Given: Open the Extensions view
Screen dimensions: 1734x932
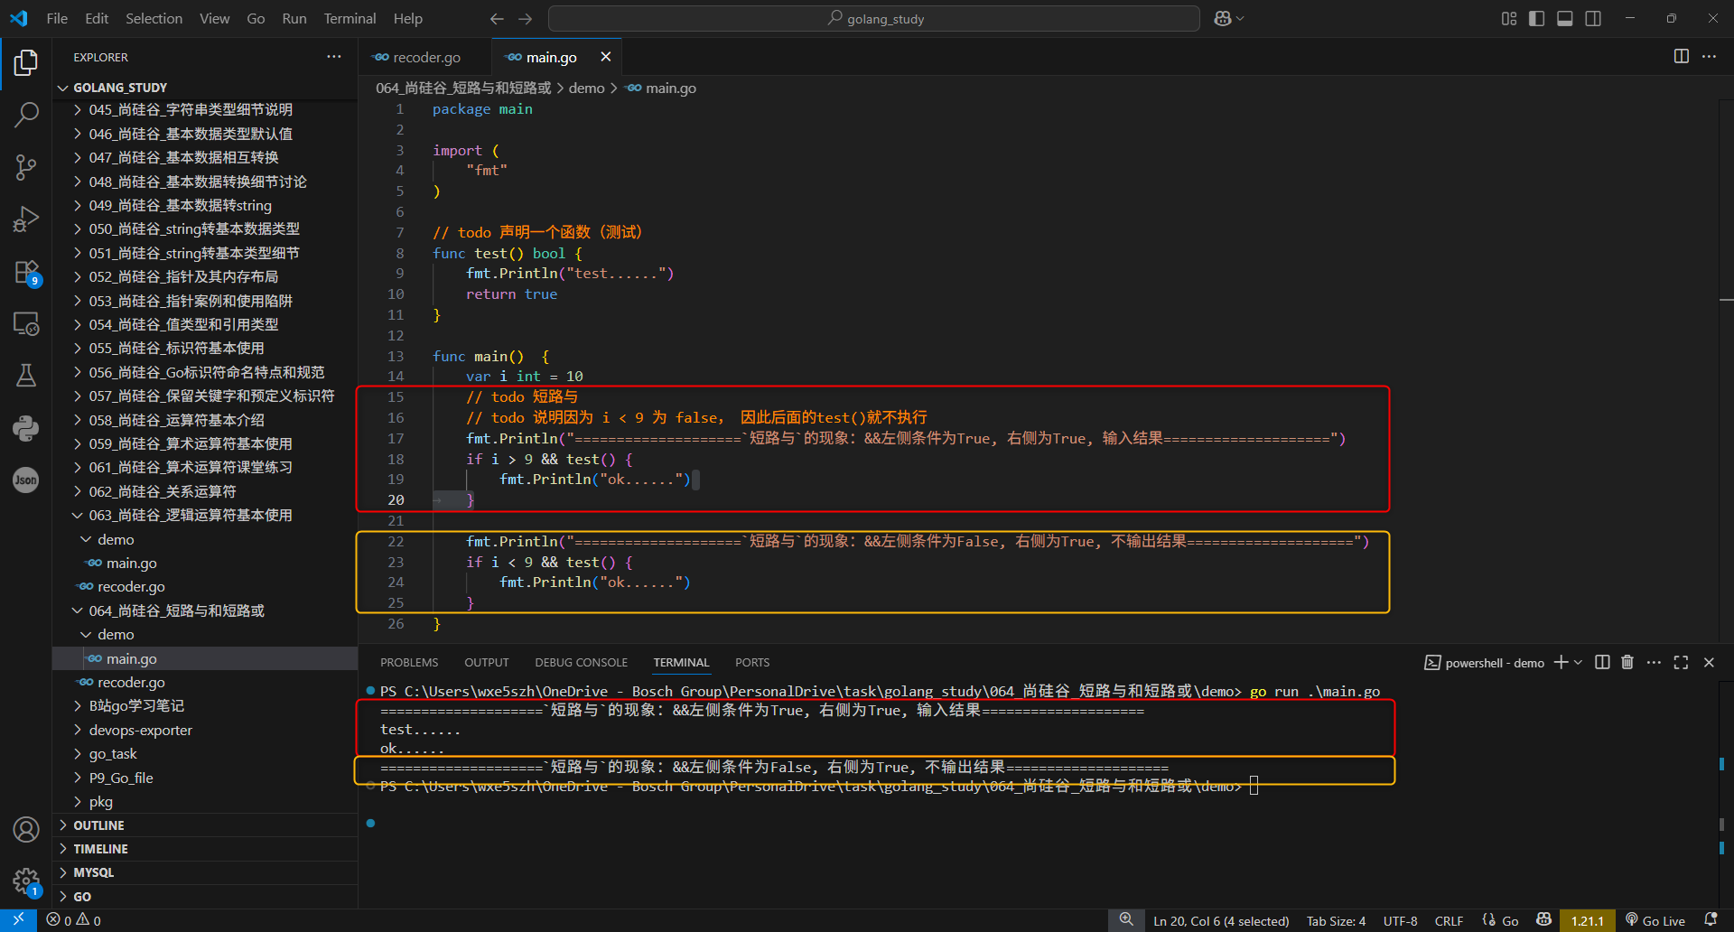Looking at the screenshot, I should (x=26, y=272).
